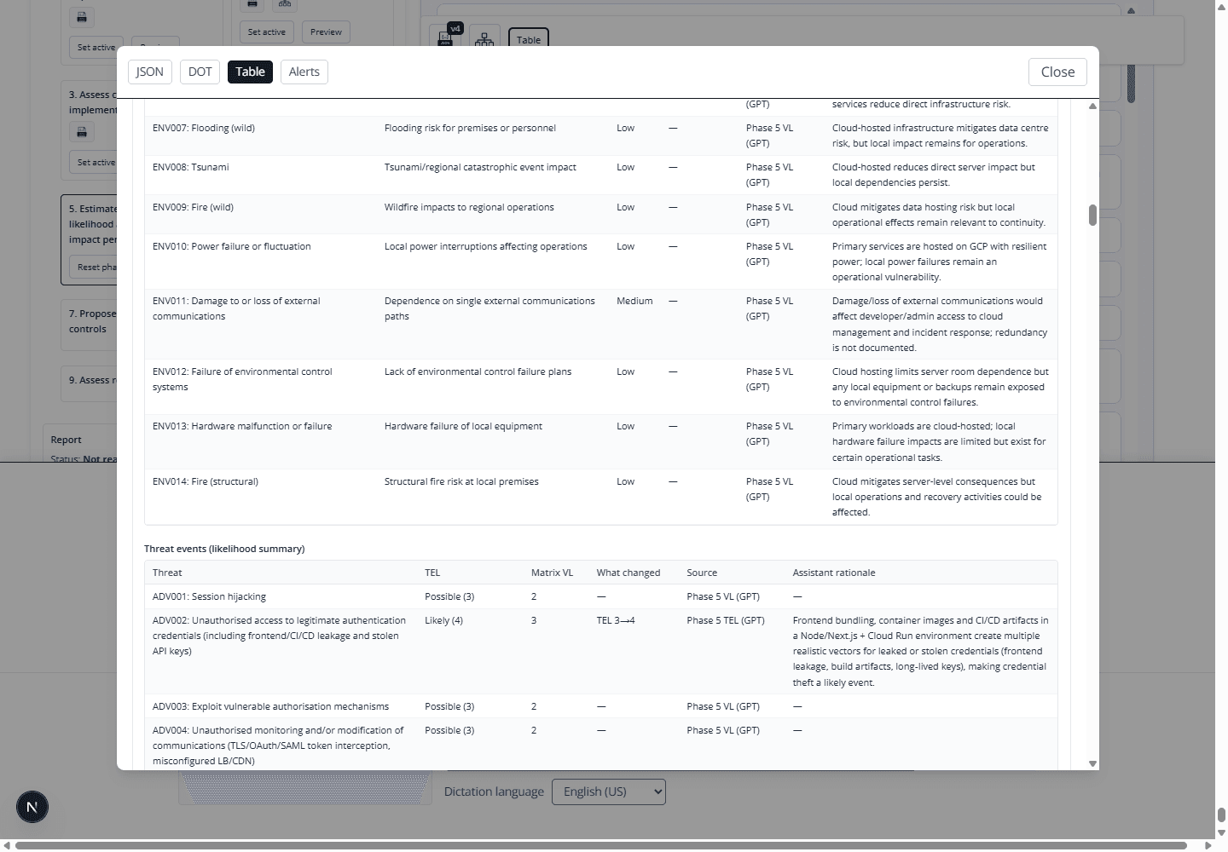
Task: Click the Source column header
Action: pyautogui.click(x=702, y=573)
